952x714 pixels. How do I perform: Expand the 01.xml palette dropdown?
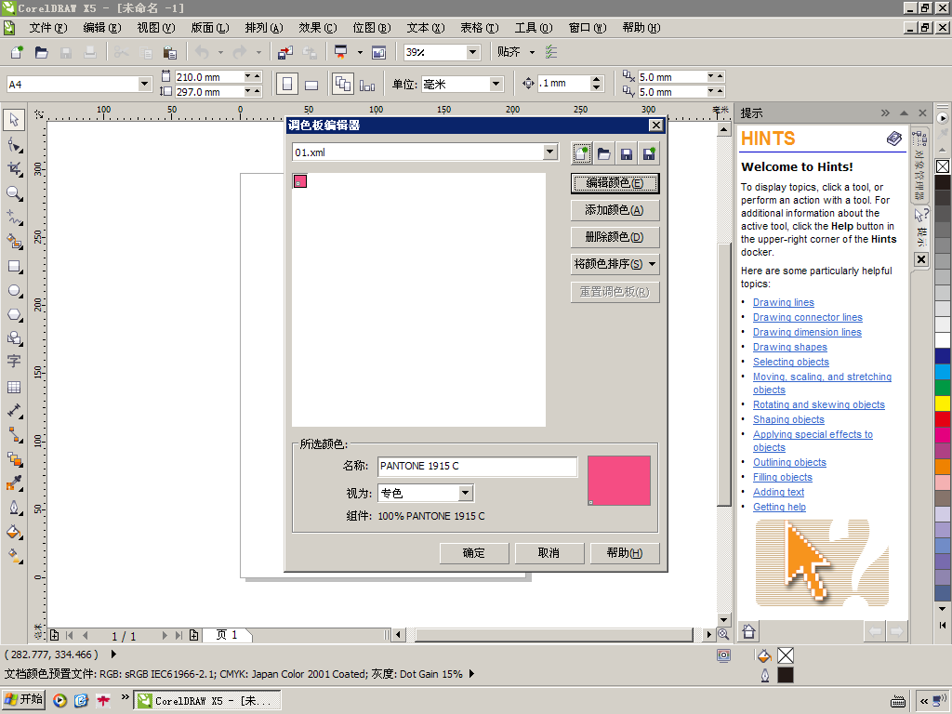point(550,152)
